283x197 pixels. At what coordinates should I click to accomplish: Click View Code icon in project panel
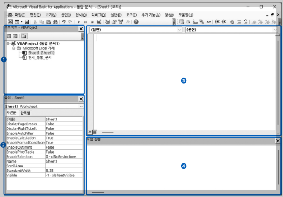pos(8,36)
